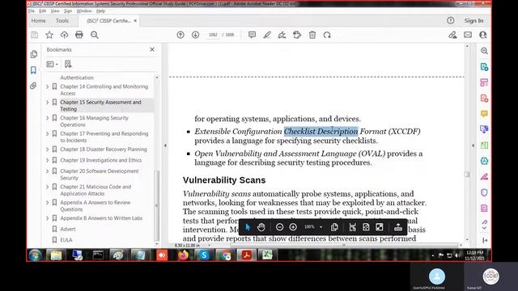Expand Appendix A Answers to Review Questions

click(47, 203)
